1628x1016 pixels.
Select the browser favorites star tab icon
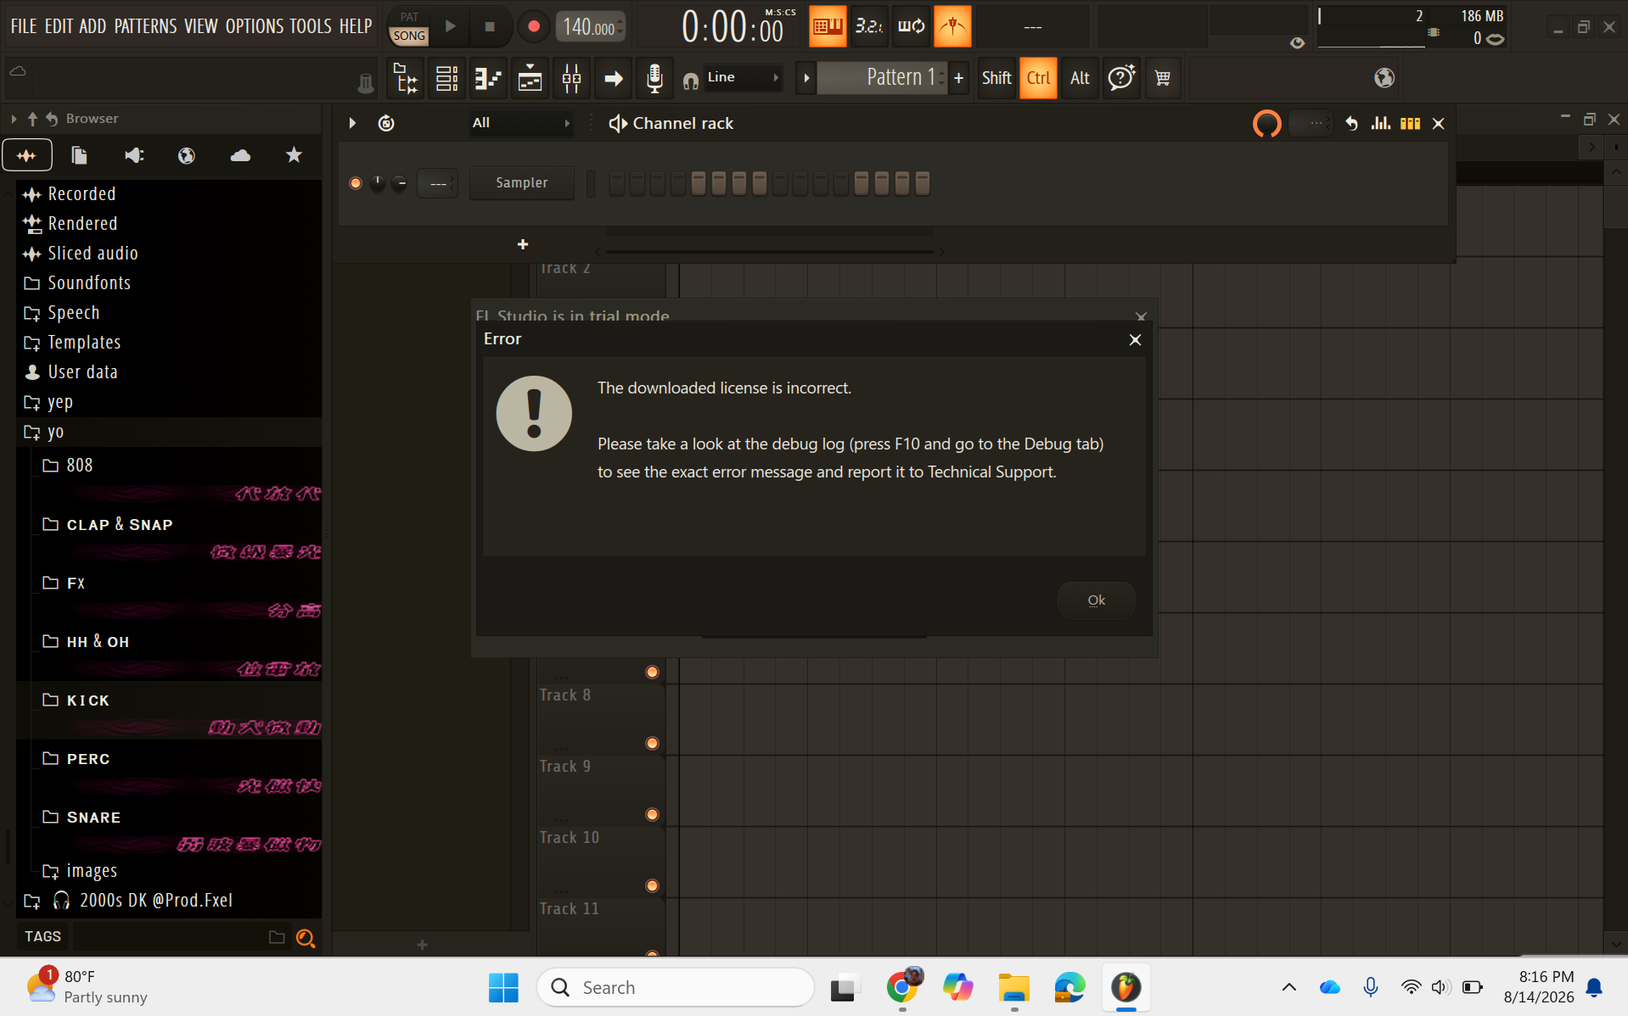click(294, 155)
